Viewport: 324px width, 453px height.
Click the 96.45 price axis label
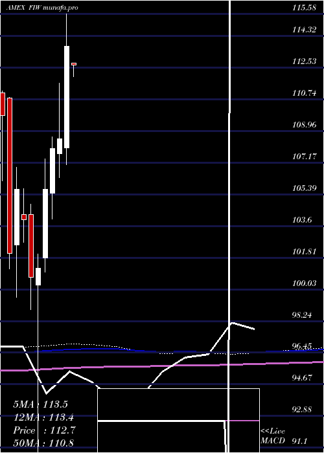[x=304, y=346]
